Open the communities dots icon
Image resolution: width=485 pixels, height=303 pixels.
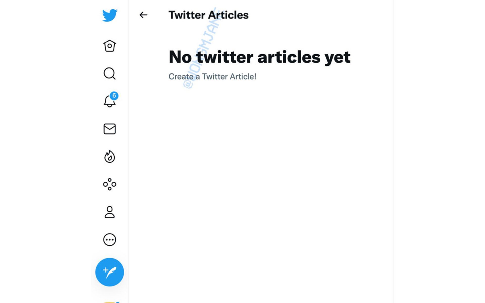coord(109,184)
